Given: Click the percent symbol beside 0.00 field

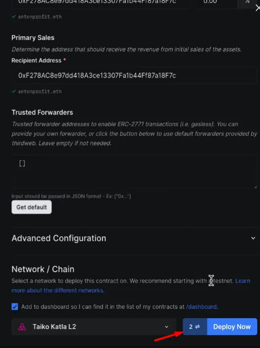Looking at the screenshot, I should (x=247, y=2).
